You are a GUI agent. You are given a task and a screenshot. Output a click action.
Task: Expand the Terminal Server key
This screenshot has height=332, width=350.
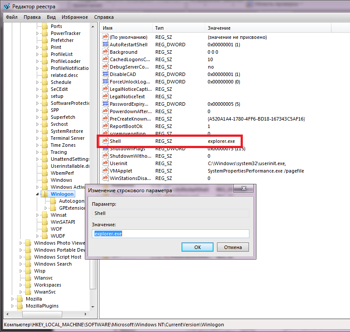[x=38, y=138]
